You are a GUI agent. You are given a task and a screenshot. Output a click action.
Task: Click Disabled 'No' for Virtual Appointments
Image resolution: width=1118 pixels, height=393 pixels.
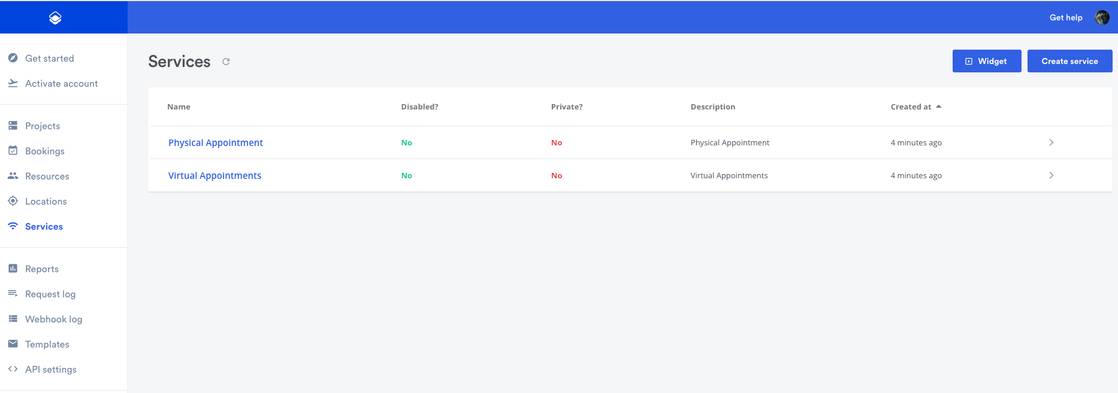[x=407, y=175]
